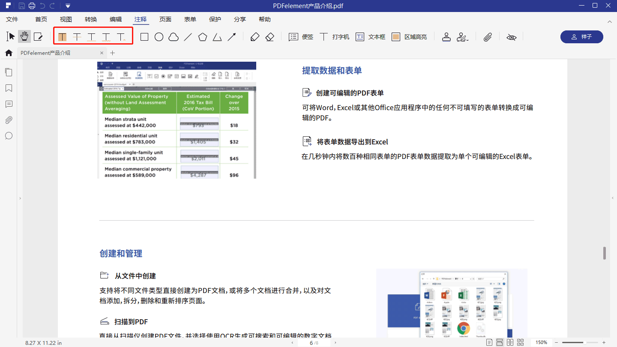617x347 pixels.
Task: Switch to the 转换 tab
Action: [x=91, y=19]
